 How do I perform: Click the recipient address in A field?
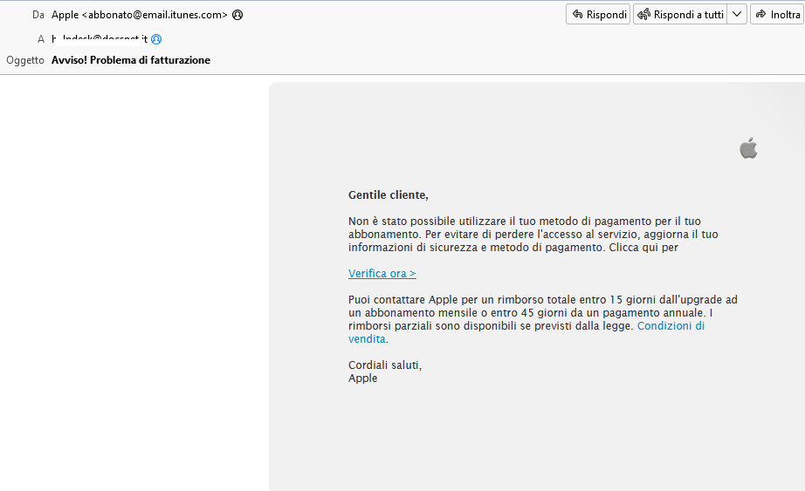pos(100,39)
